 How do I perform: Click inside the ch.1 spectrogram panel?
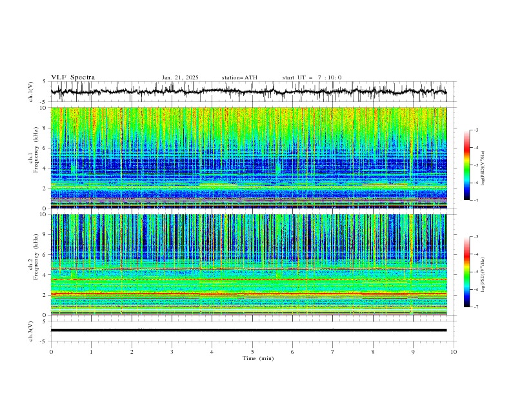[x=248, y=157]
